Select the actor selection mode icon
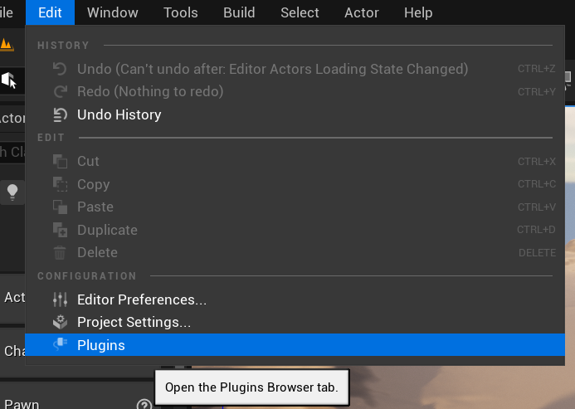Screen dimensions: 575x409 pyautogui.click(x=9, y=80)
